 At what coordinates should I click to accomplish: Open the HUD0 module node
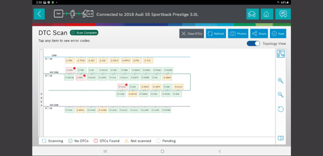point(168,70)
